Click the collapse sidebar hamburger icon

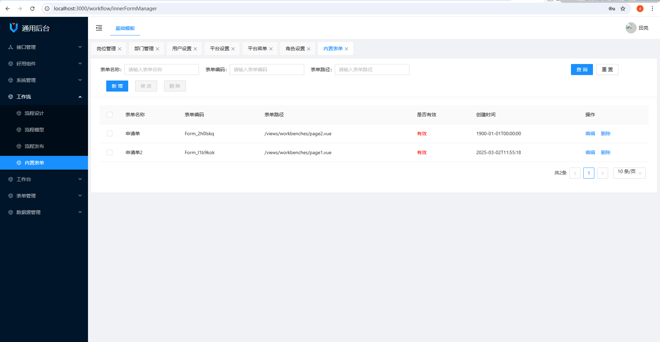click(99, 28)
